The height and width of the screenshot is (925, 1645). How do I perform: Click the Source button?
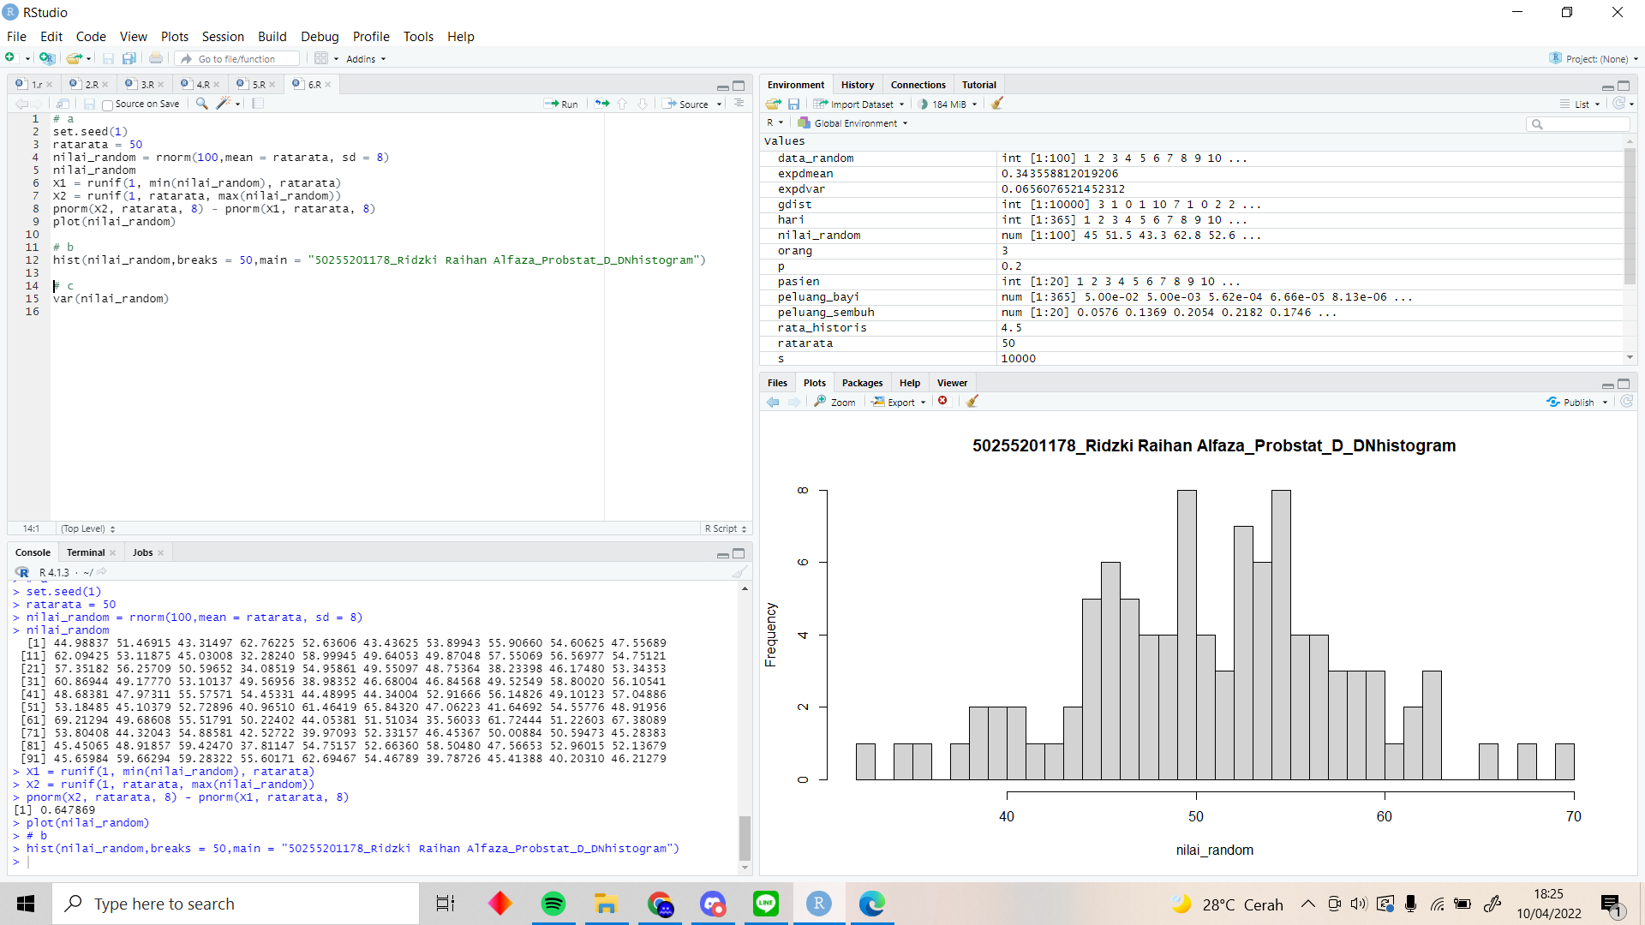(x=686, y=104)
